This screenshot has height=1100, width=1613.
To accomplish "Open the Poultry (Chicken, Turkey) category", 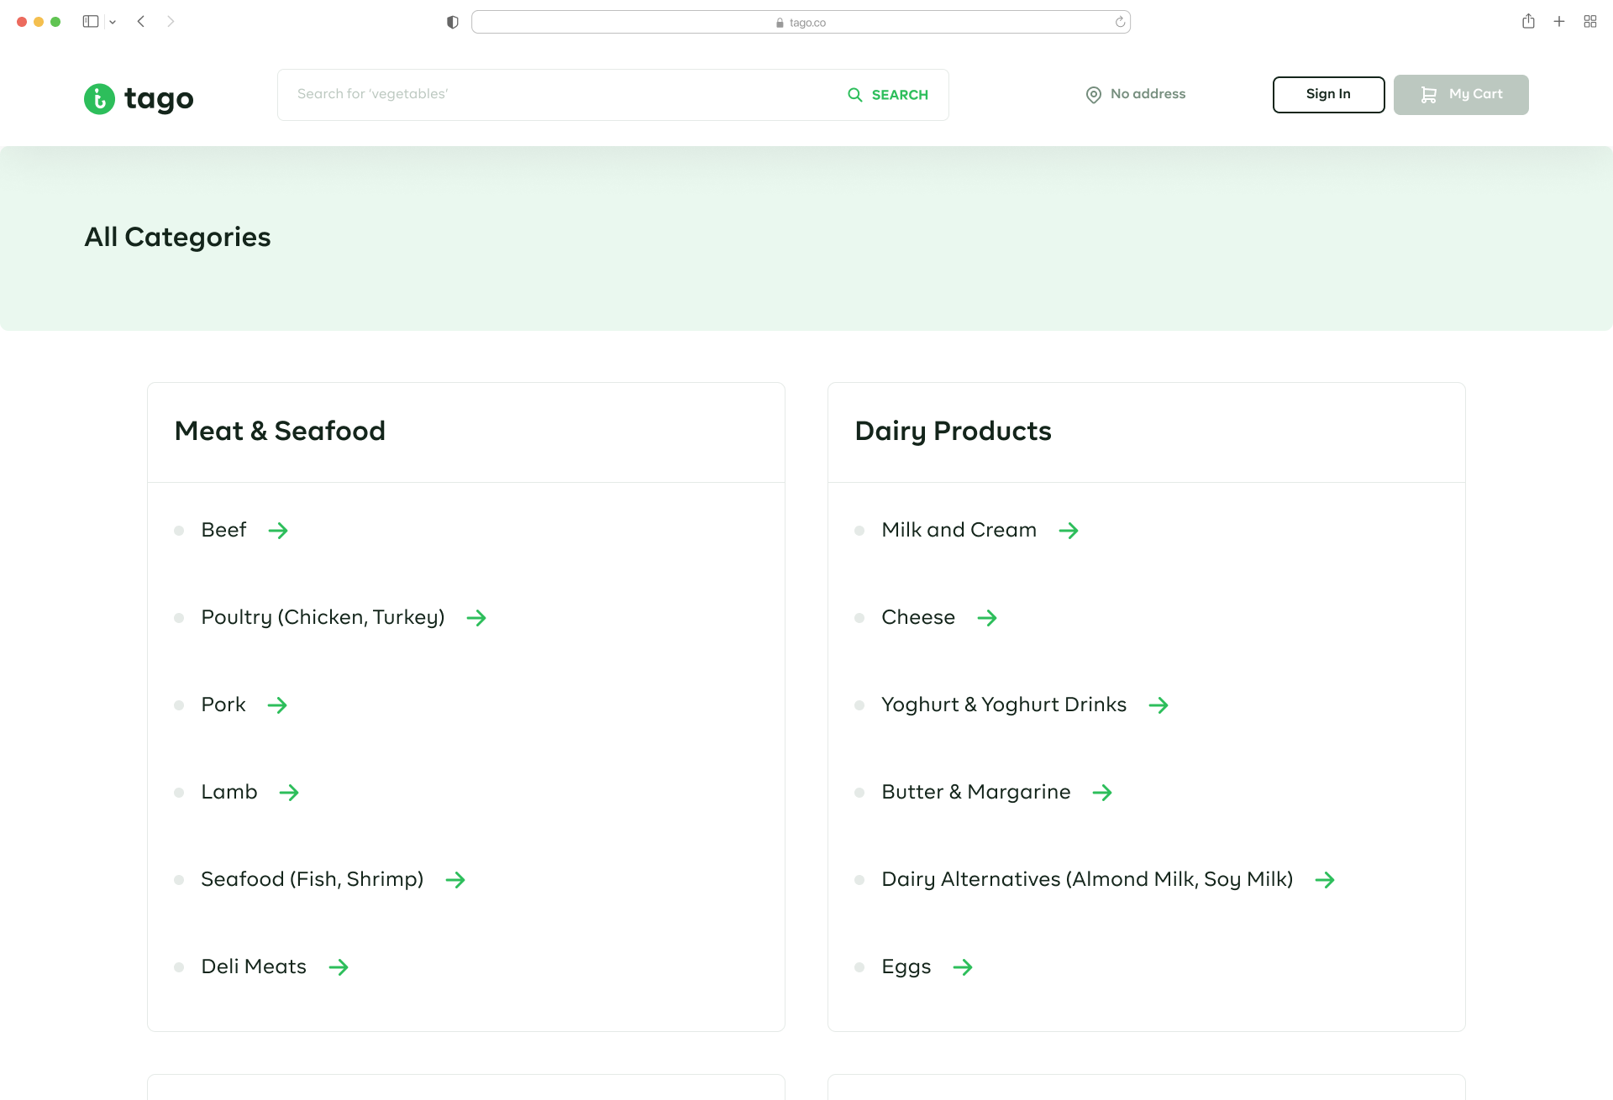I will tap(323, 618).
